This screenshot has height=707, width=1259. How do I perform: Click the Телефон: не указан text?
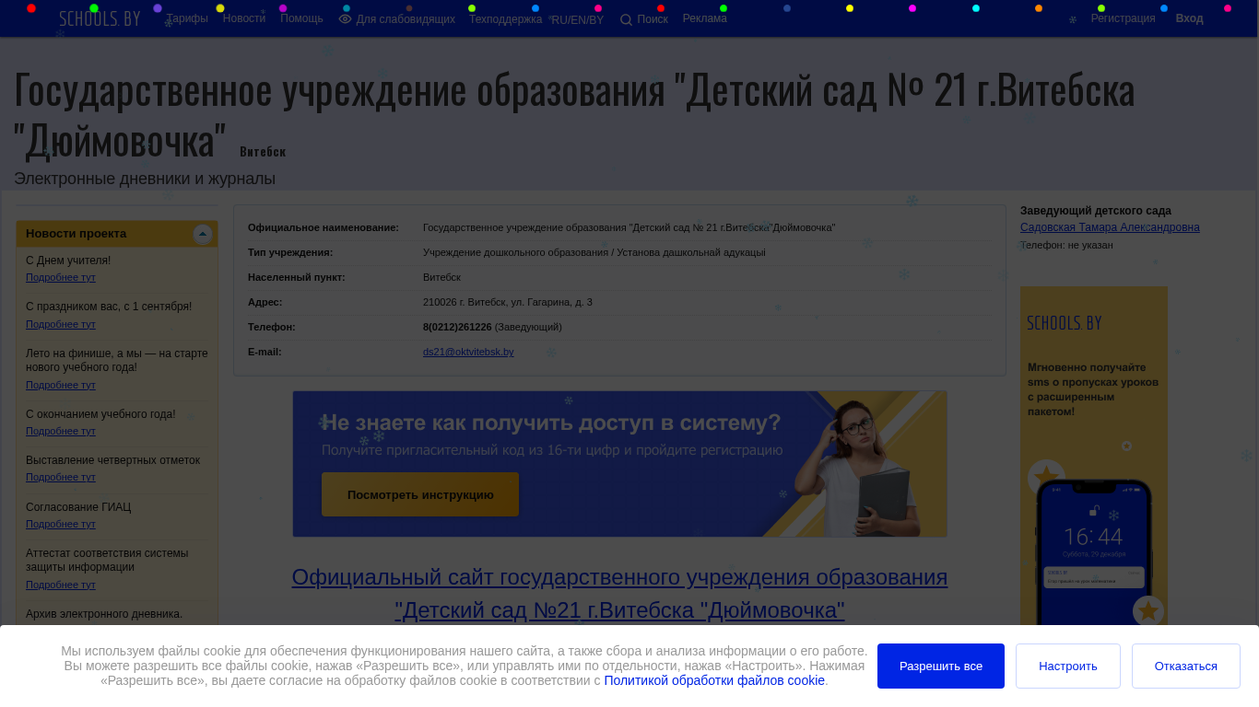(x=1066, y=245)
